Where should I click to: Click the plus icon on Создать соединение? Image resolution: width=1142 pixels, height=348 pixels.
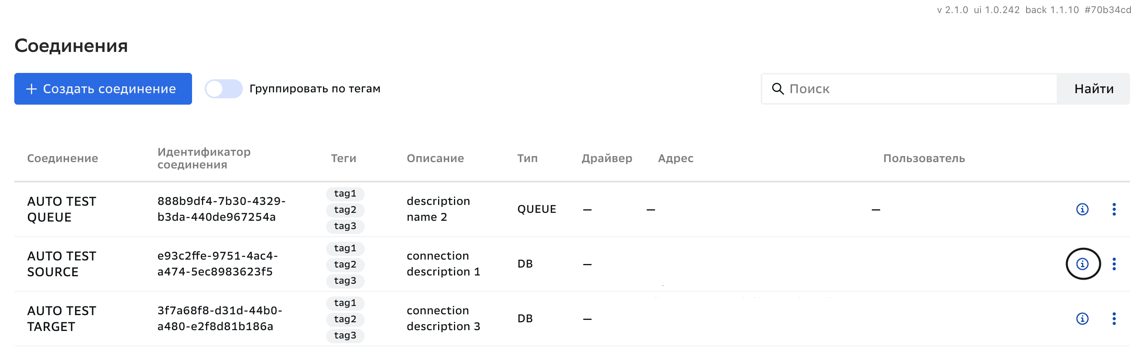coord(31,89)
